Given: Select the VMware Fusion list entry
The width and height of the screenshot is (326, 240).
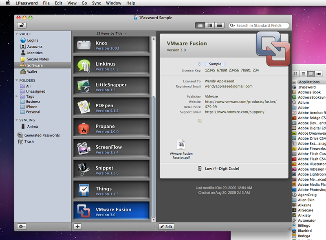Looking at the screenshot, I should coord(111,211).
